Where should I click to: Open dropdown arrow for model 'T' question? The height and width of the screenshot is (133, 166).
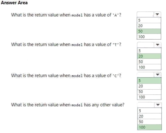tap(157, 45)
